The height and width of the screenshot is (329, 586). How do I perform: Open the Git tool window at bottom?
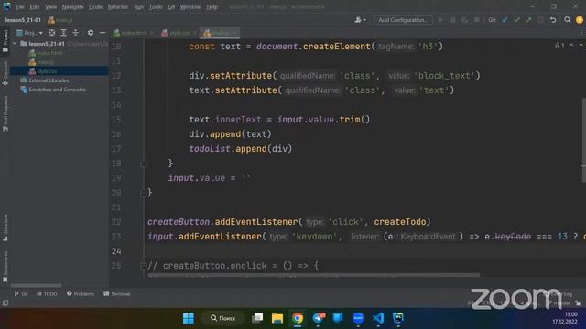pos(21,294)
